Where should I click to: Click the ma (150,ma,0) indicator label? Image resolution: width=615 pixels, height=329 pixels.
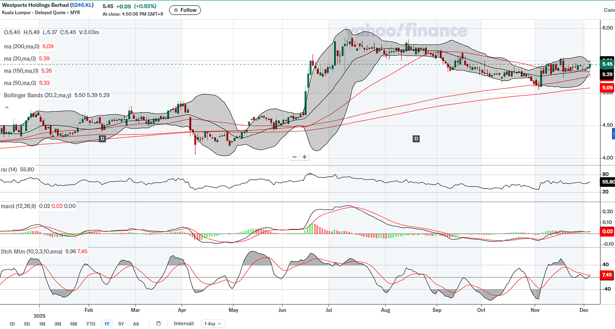click(21, 71)
